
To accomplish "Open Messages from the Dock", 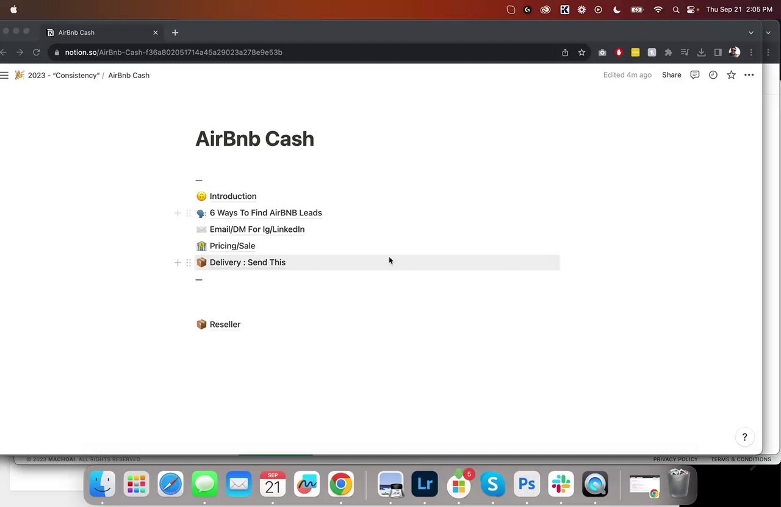I will 204,485.
